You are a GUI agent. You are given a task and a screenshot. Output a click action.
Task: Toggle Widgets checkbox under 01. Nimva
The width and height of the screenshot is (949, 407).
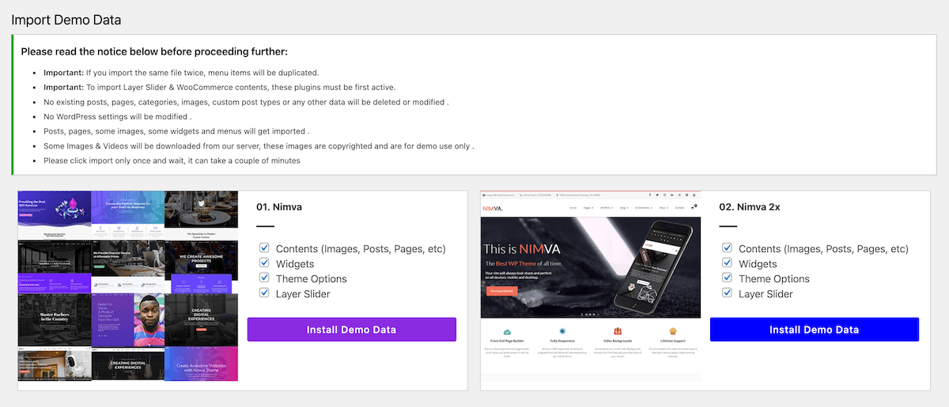tap(264, 263)
